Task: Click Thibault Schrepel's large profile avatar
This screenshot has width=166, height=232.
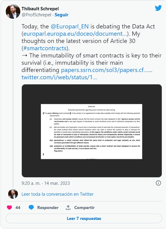Action: click(x=13, y=11)
